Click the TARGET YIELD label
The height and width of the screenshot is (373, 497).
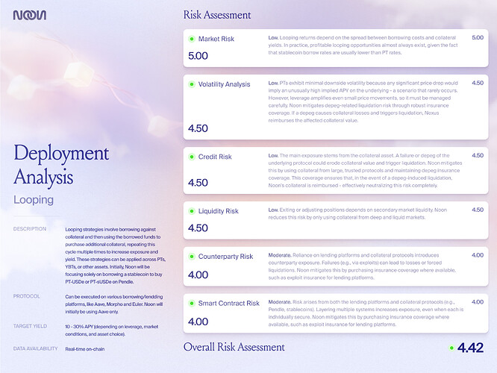(30, 326)
